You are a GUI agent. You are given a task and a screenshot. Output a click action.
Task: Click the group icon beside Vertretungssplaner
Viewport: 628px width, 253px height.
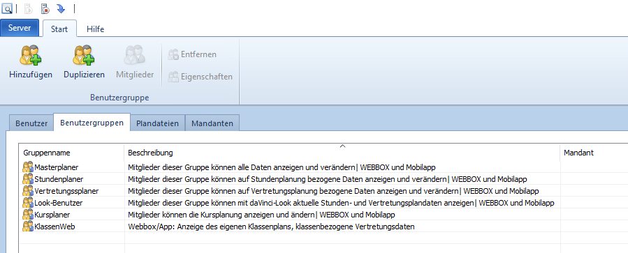tap(28, 191)
